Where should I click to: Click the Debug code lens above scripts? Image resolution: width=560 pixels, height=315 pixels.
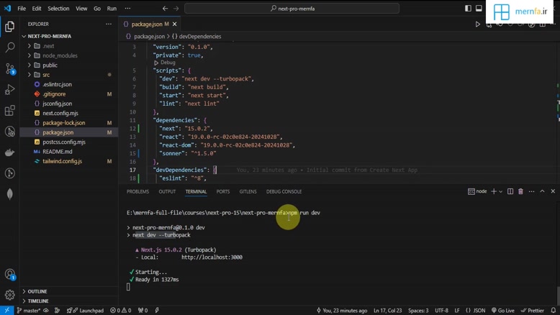[x=168, y=63]
